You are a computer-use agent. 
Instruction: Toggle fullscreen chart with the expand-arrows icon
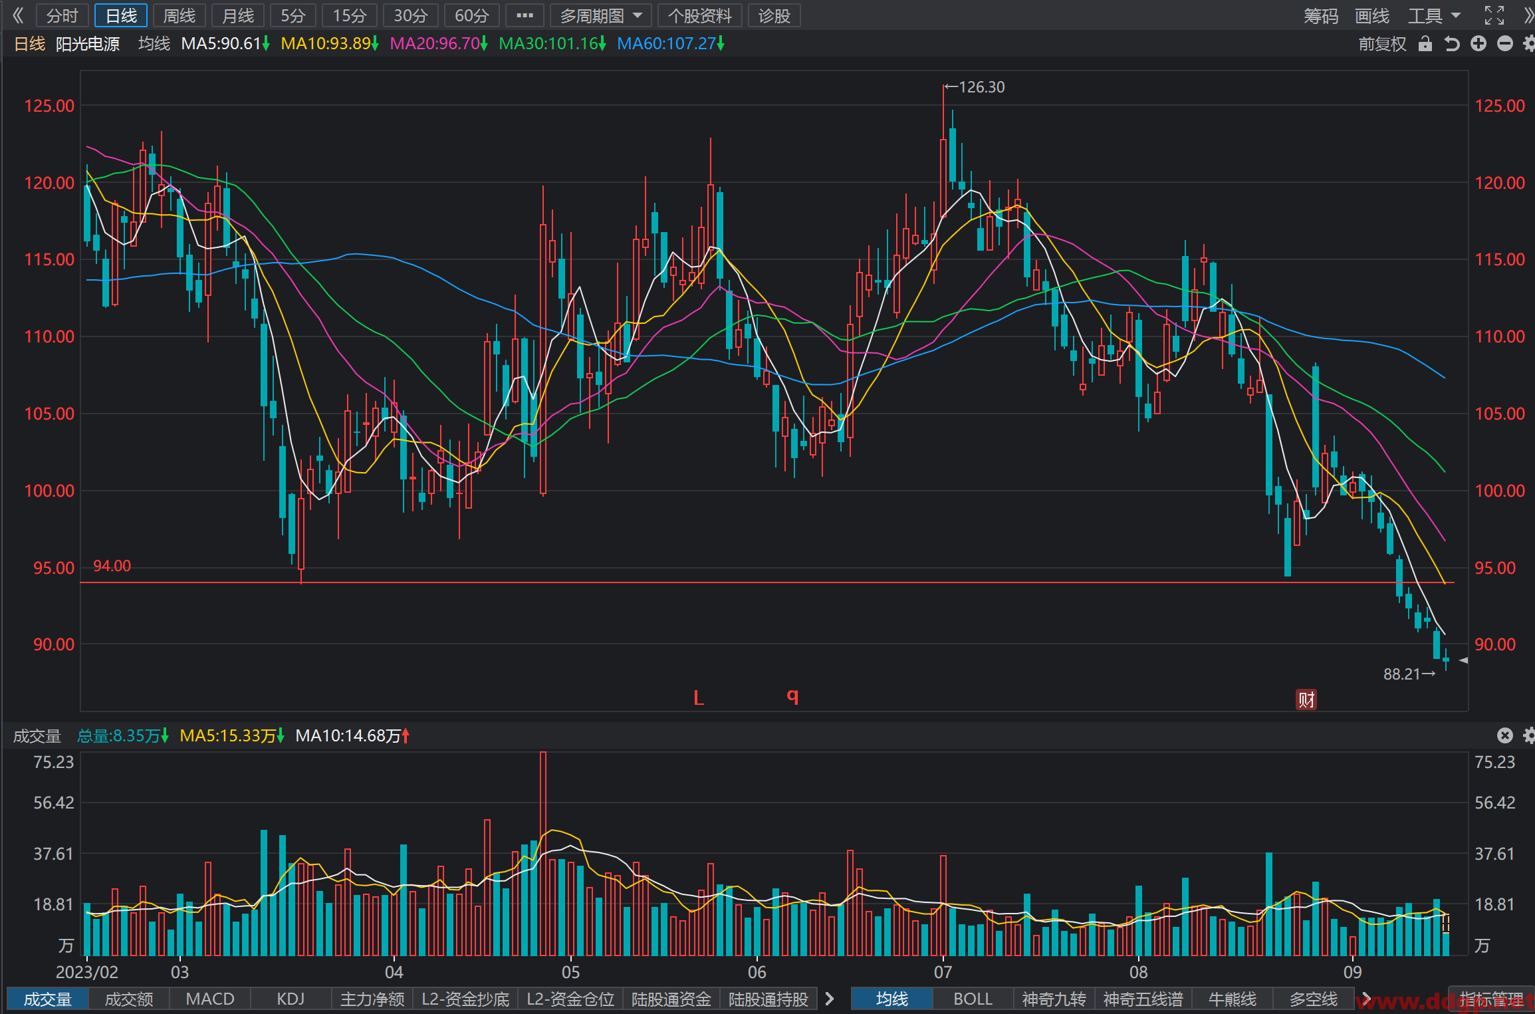pos(1494,15)
